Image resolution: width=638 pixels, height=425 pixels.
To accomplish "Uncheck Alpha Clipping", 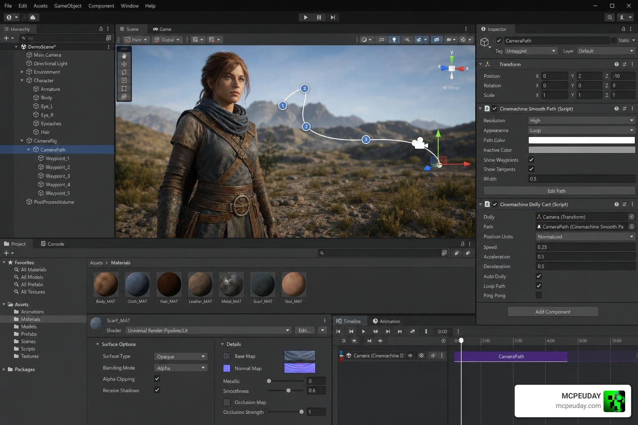I will pyautogui.click(x=157, y=379).
